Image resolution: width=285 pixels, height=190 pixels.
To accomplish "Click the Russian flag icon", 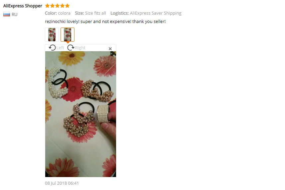I will point(7,14).
